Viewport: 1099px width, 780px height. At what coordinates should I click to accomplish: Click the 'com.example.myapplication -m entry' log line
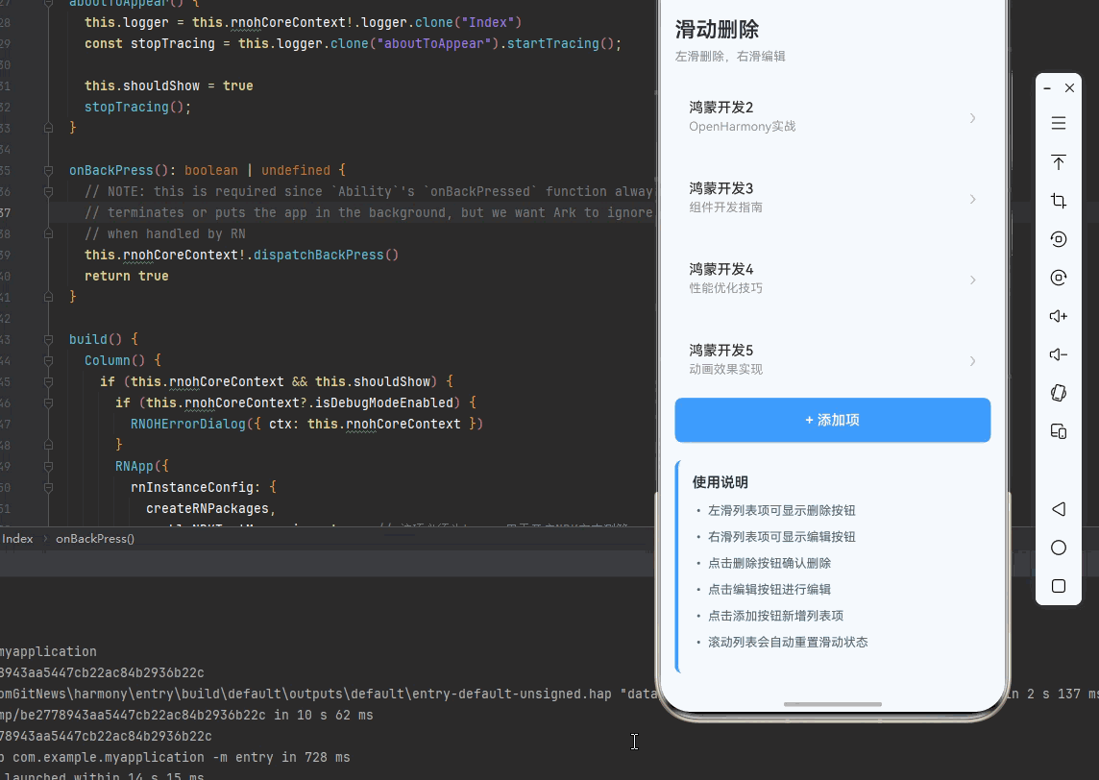[x=175, y=757]
